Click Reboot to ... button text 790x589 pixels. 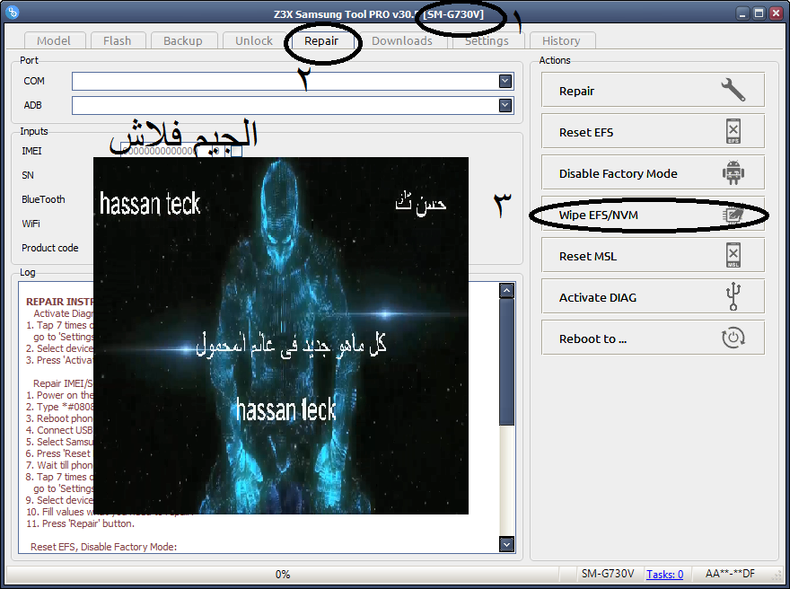click(592, 339)
